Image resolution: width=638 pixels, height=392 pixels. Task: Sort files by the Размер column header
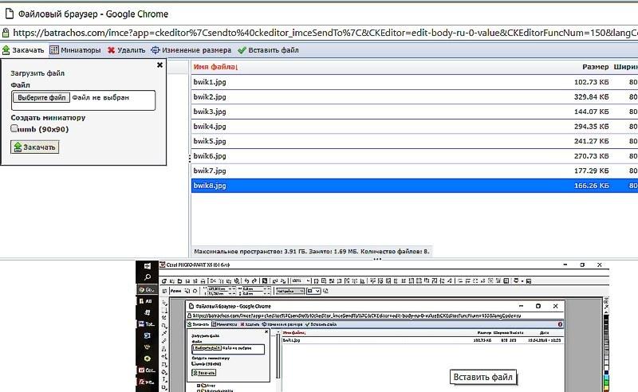(595, 67)
